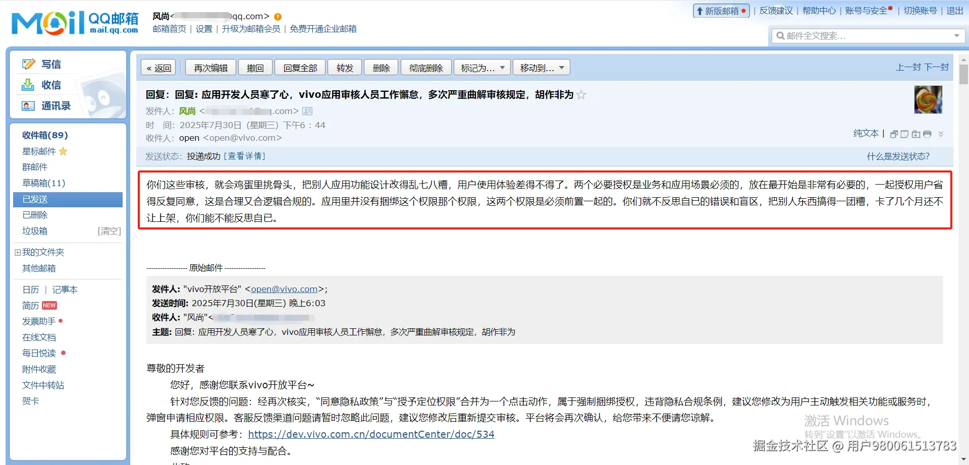Open 其他邮箱 in sidebar
Viewport: 969px width, 465px height.
click(x=39, y=268)
